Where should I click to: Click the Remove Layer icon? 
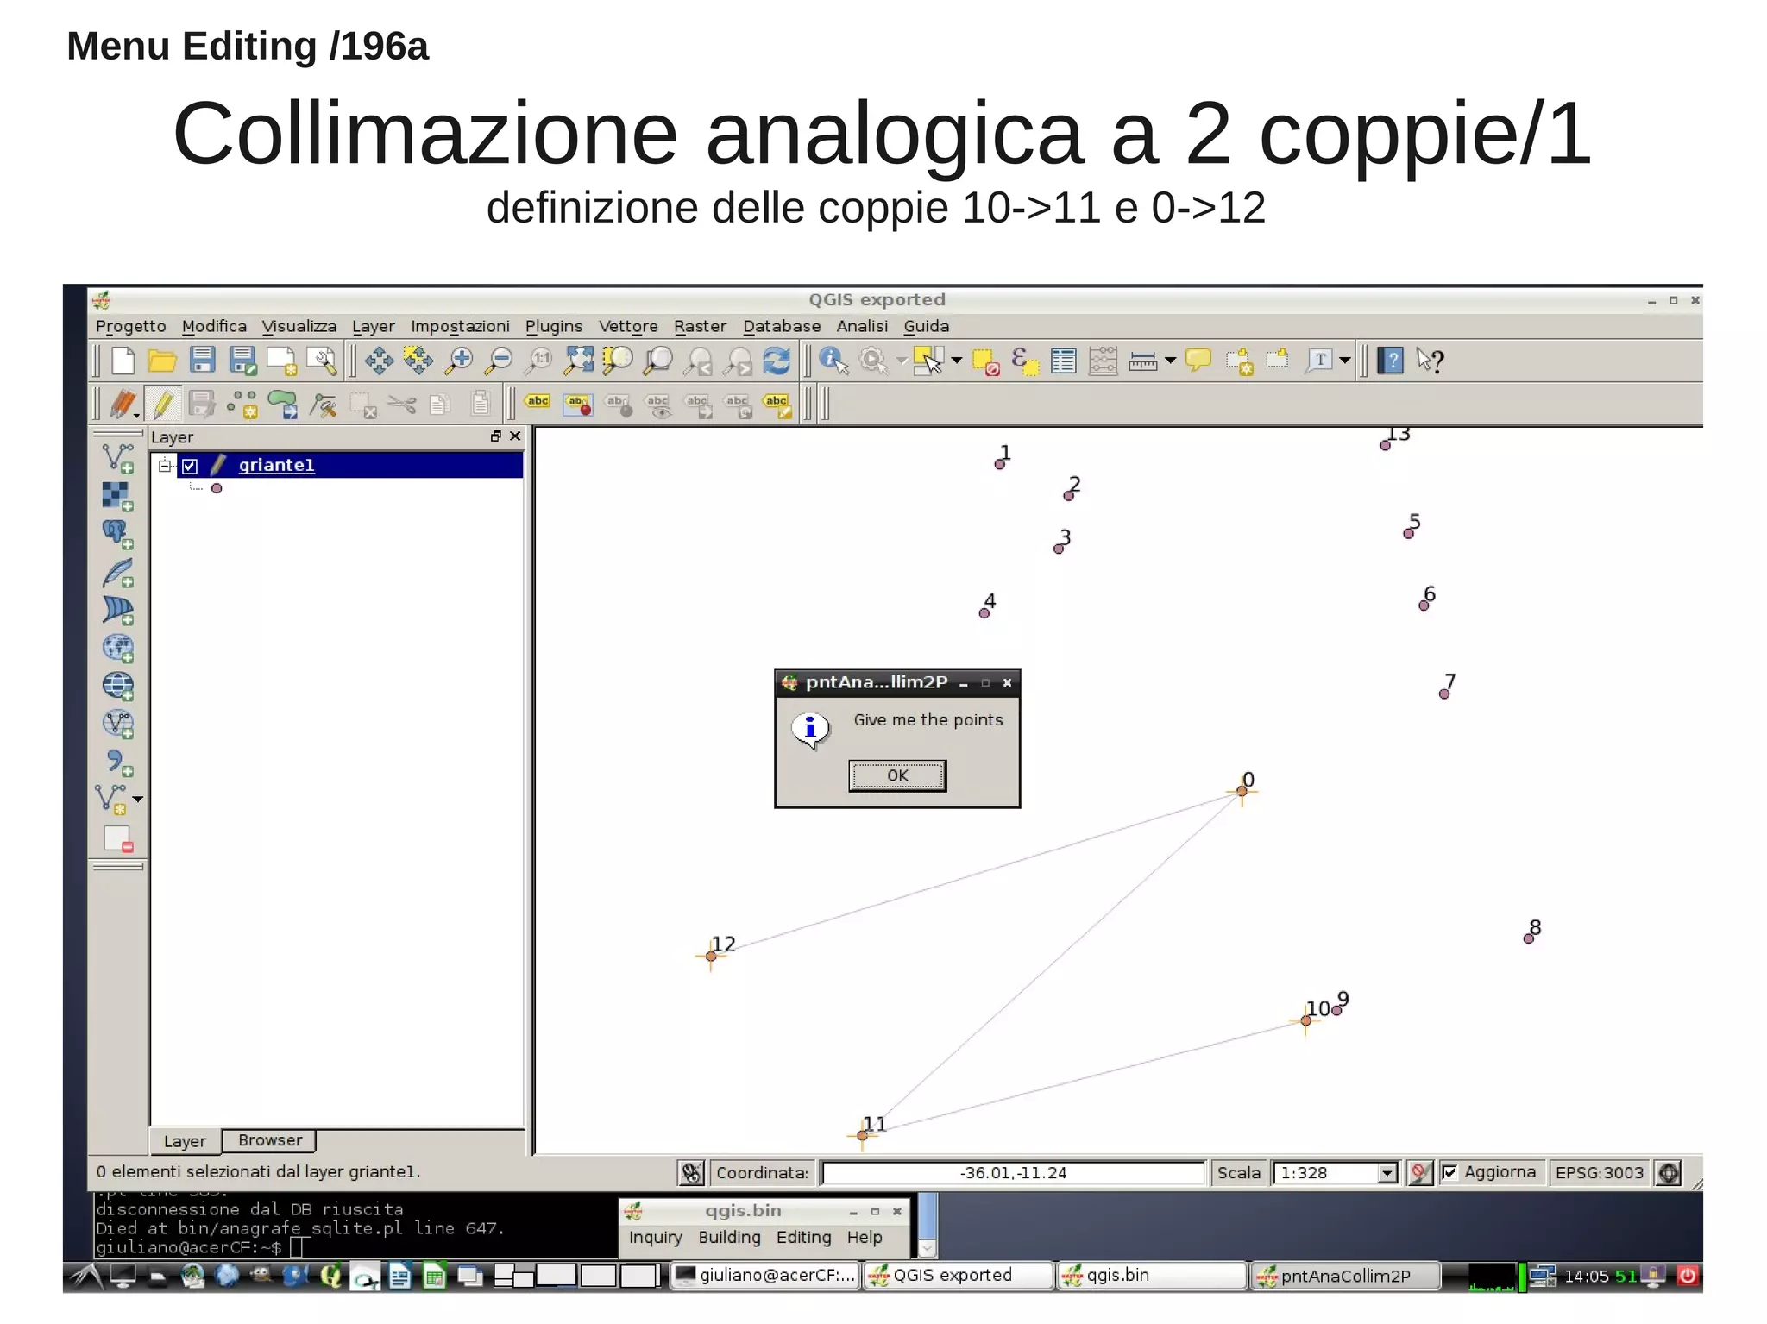point(117,838)
